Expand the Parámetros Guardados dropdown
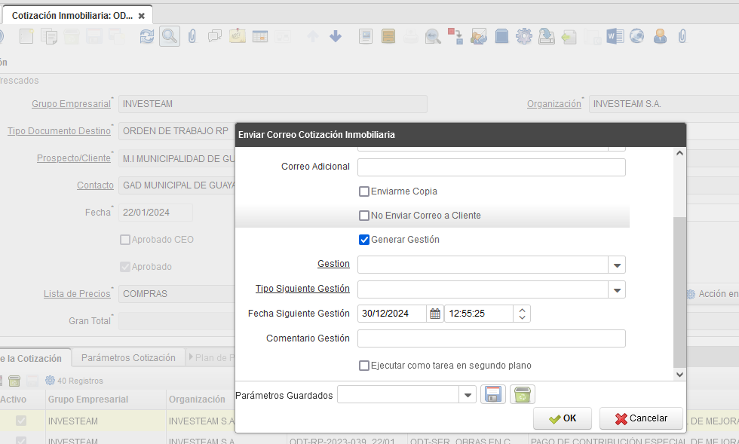 (x=468, y=395)
